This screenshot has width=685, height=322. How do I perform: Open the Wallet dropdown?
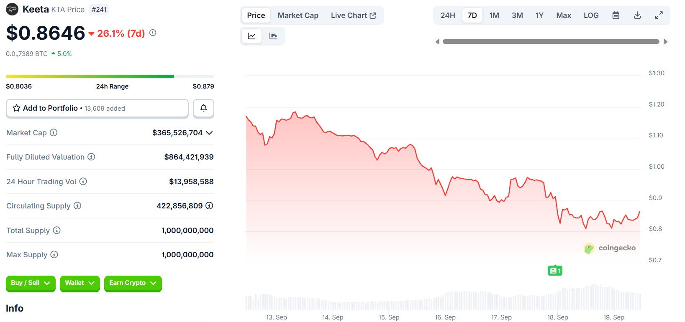pos(80,283)
